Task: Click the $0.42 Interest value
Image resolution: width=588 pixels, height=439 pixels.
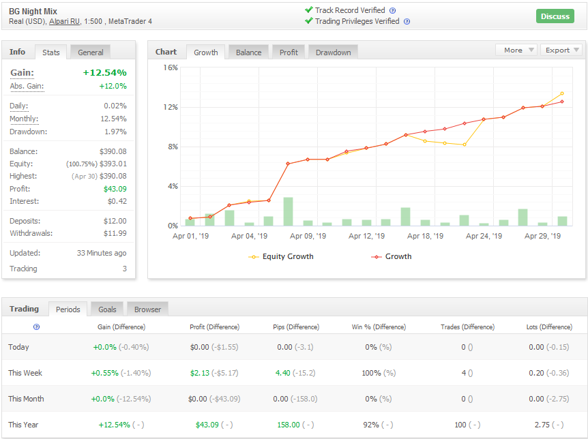Action: click(x=117, y=201)
